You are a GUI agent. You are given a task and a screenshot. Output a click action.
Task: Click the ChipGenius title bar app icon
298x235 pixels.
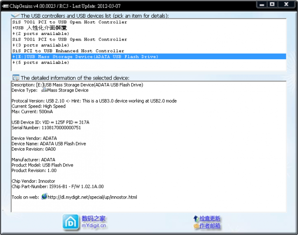click(x=5, y=6)
